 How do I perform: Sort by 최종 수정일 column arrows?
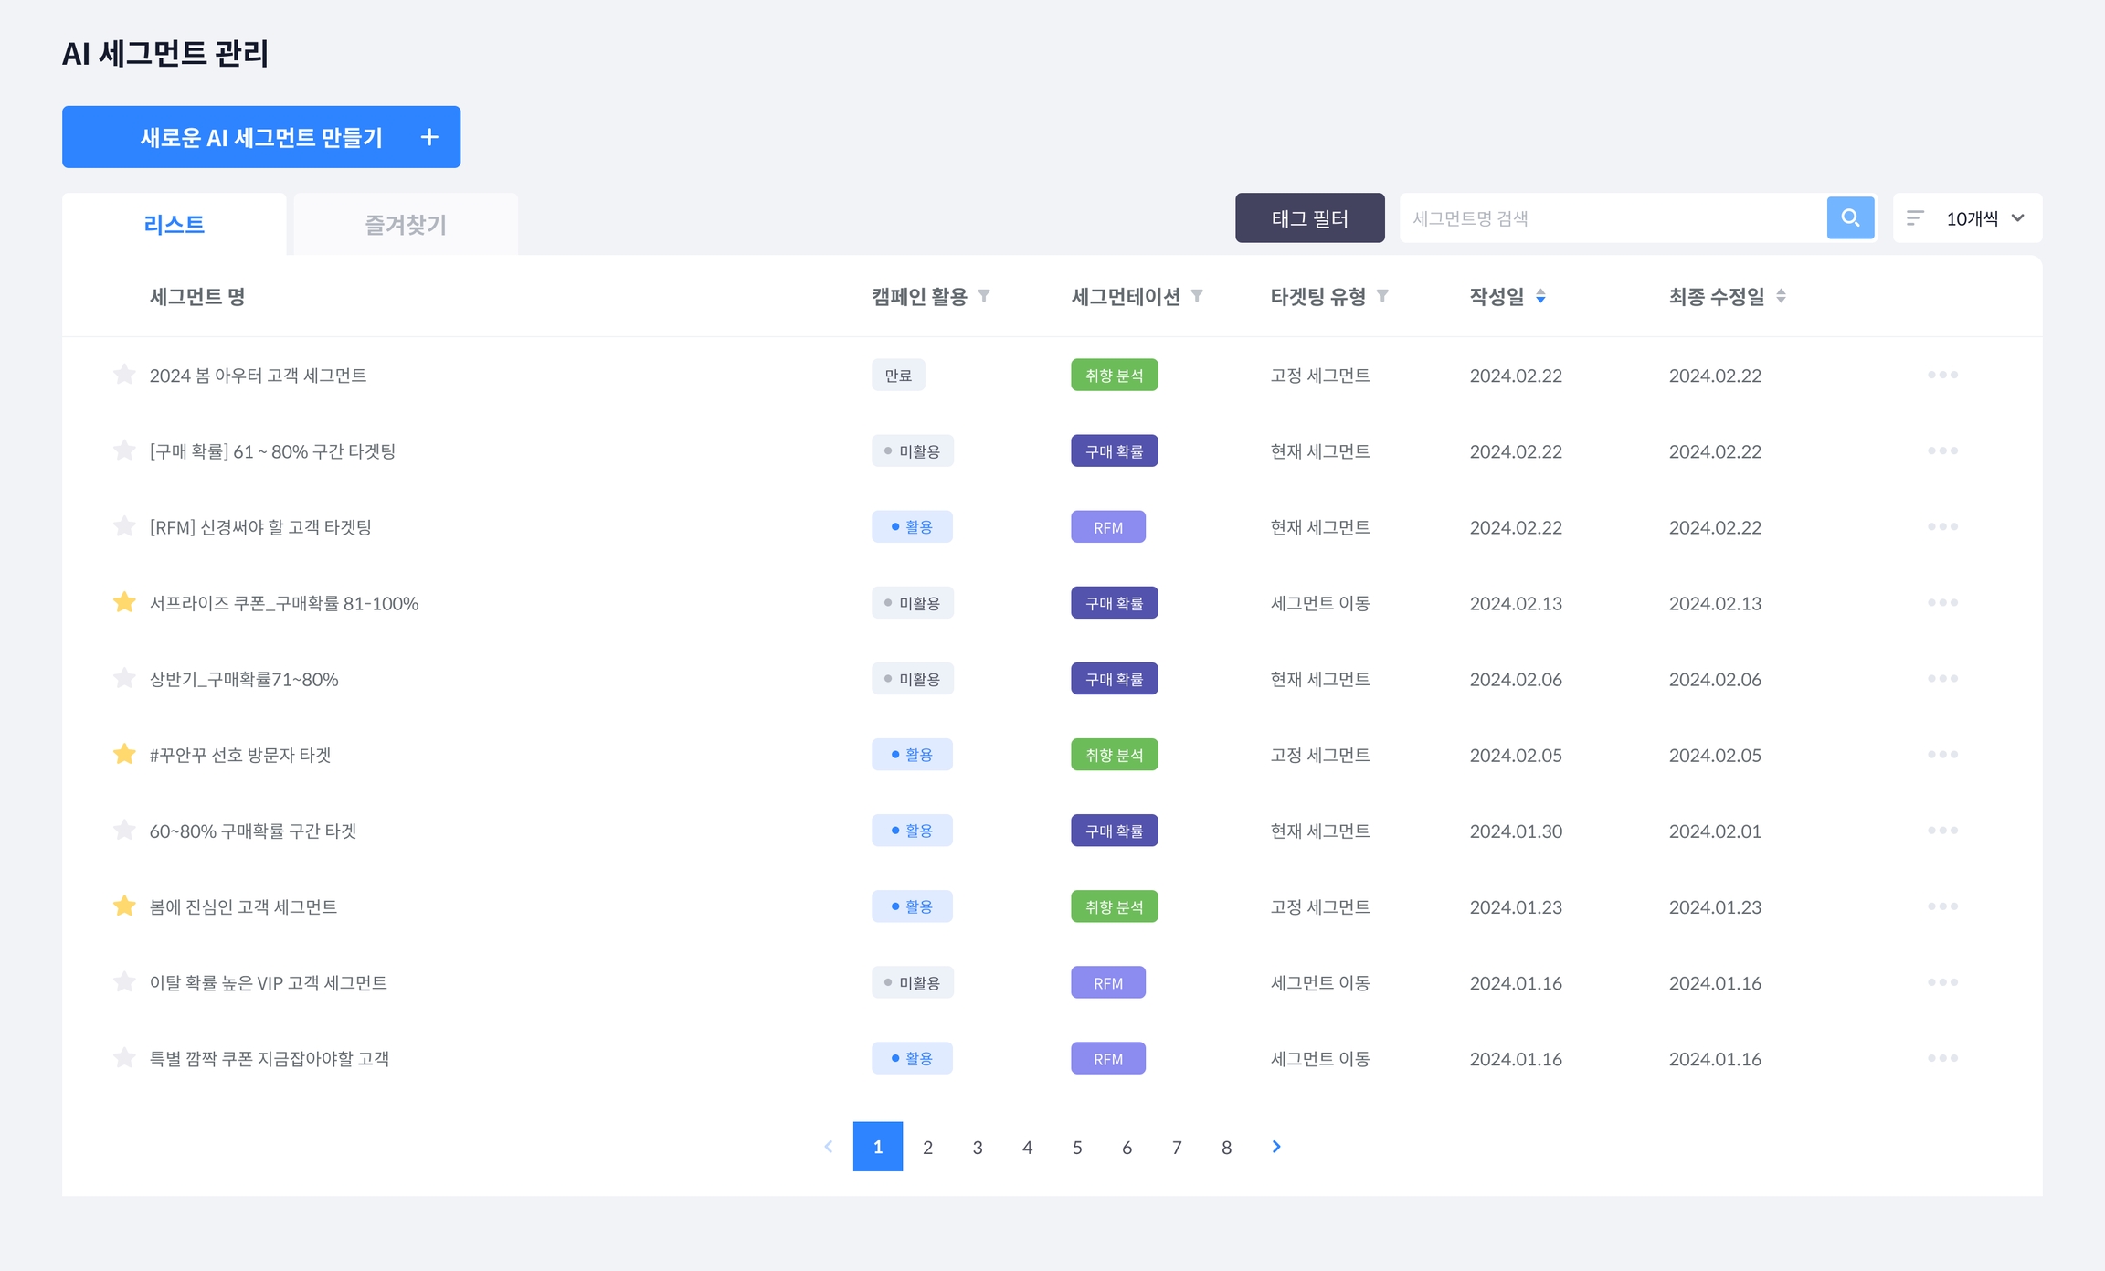pos(1781,296)
